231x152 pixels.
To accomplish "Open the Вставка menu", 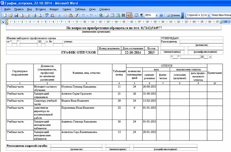I will [x=41, y=9].
